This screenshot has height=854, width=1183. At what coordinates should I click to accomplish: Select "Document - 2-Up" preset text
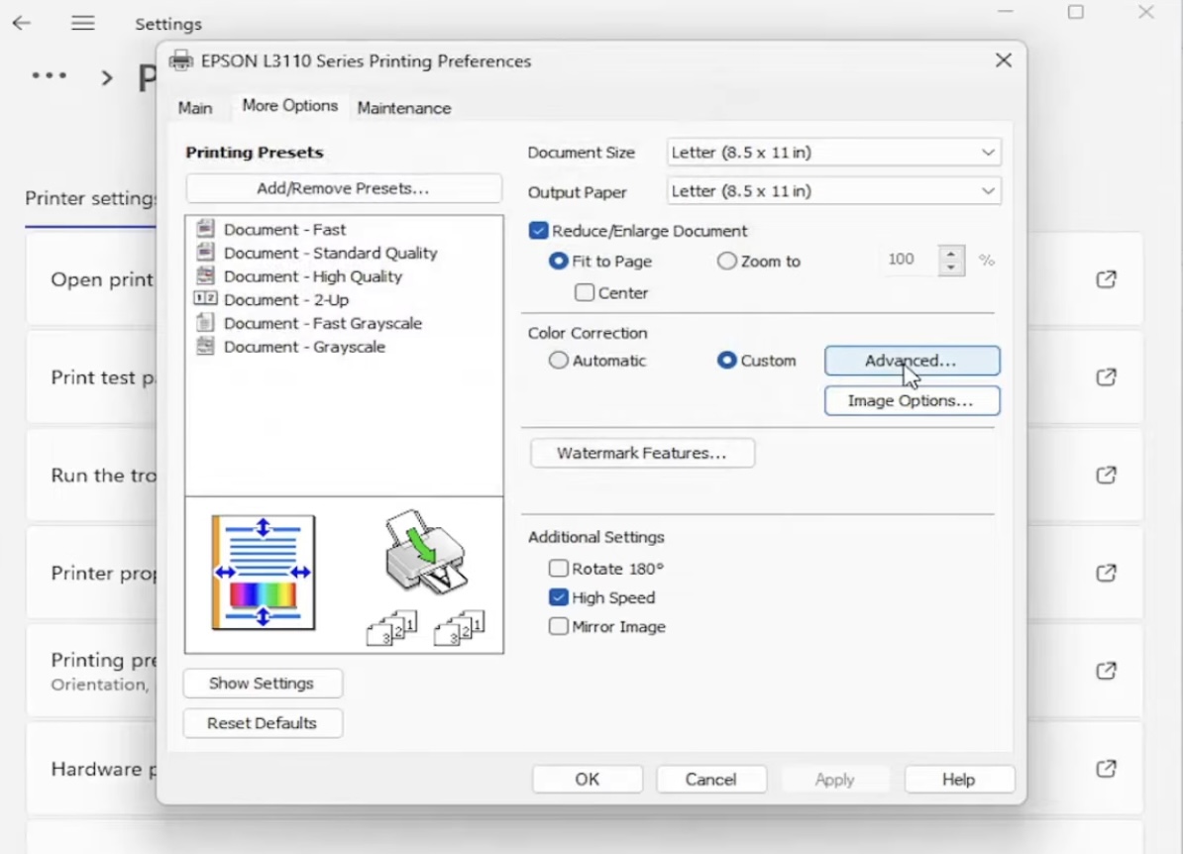pyautogui.click(x=286, y=299)
